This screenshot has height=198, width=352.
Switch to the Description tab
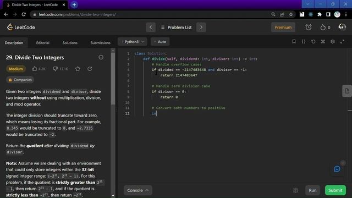[14, 43]
